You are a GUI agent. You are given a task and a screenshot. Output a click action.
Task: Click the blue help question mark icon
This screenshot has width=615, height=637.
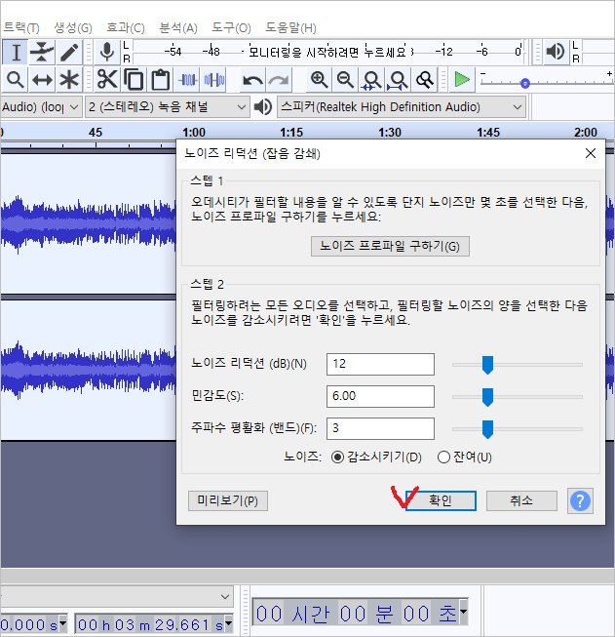tap(581, 500)
